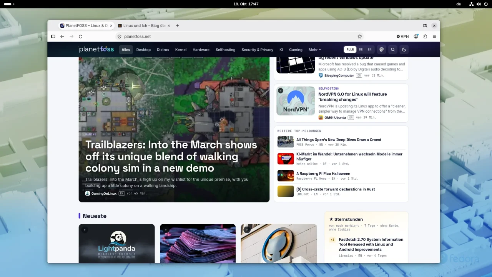This screenshot has height=277, width=492.
Task: Click the planetfoss.net address bar
Action: [x=239, y=37]
